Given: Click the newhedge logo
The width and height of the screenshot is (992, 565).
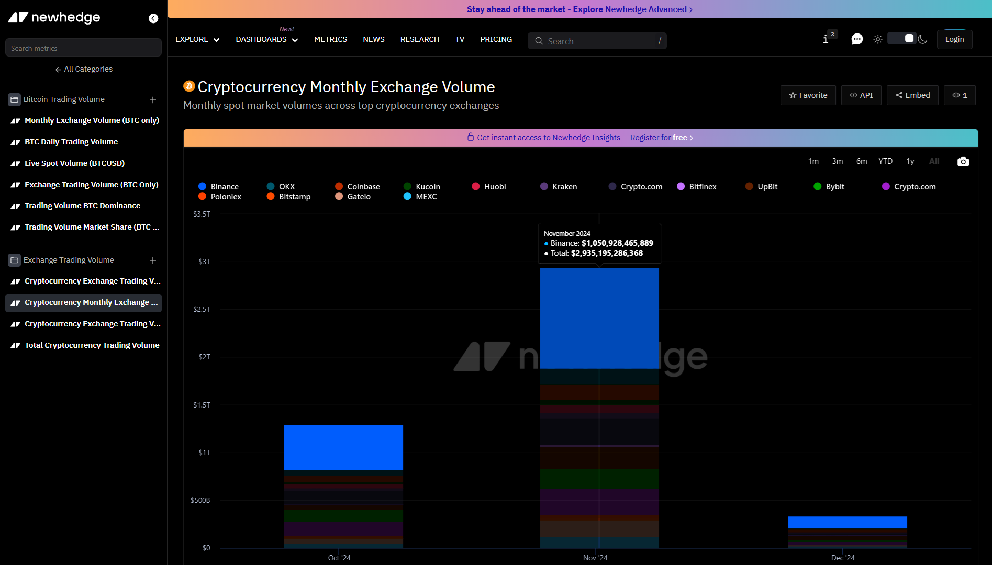Looking at the screenshot, I should click(54, 17).
